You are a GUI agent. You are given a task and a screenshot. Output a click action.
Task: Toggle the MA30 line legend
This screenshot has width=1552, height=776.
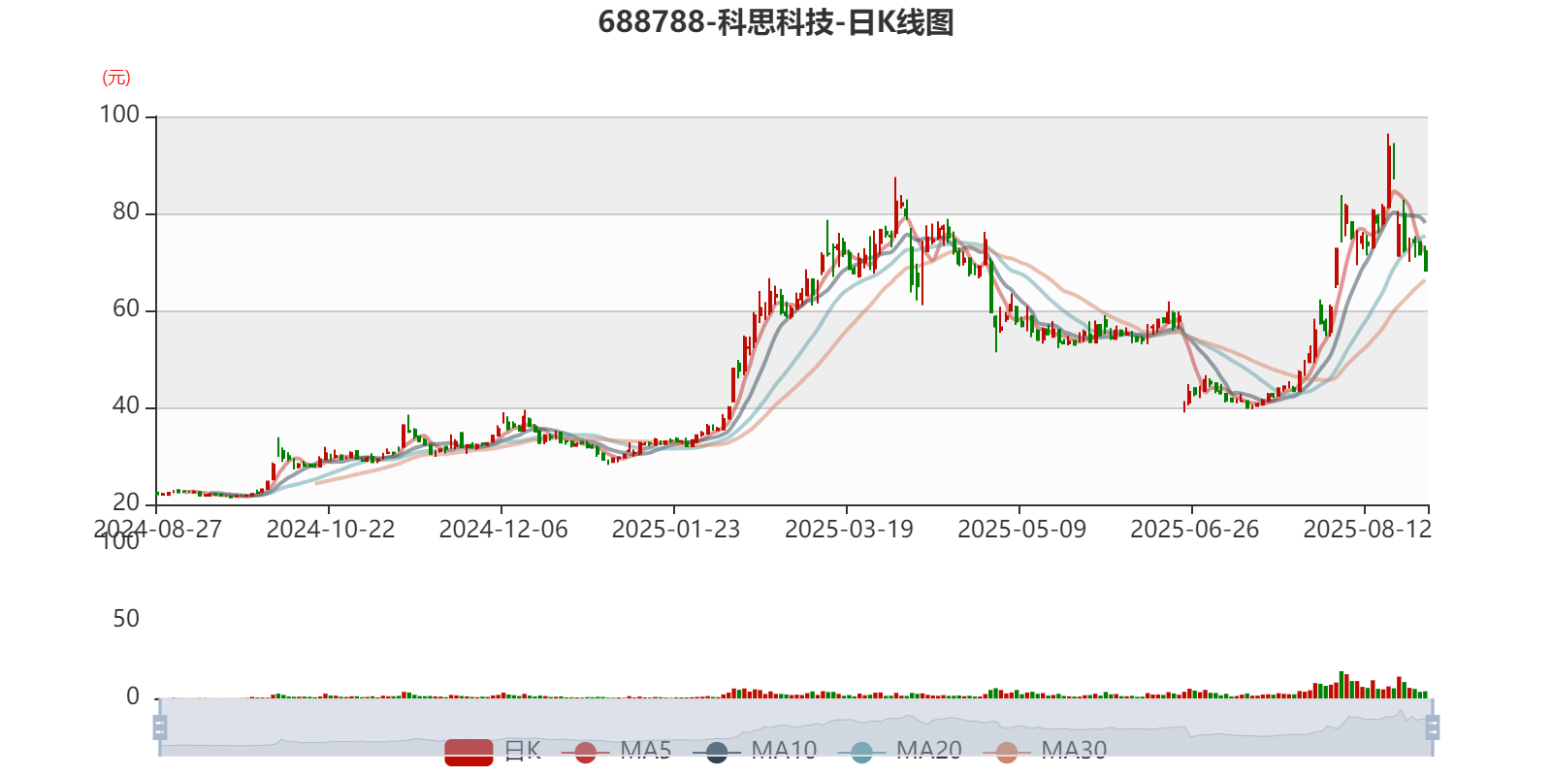coord(1045,751)
